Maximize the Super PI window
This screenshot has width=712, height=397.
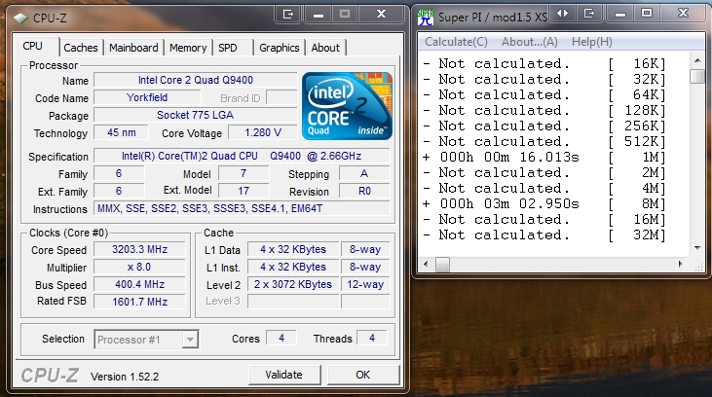click(647, 14)
